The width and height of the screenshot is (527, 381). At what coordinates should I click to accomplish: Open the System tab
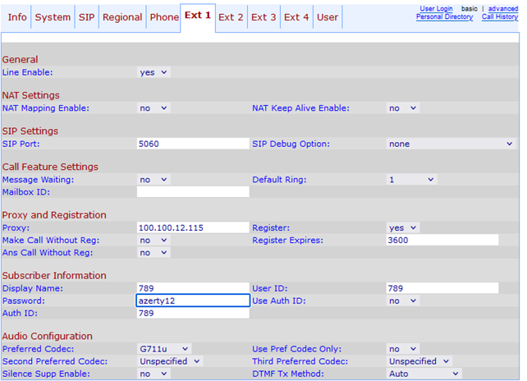point(53,17)
